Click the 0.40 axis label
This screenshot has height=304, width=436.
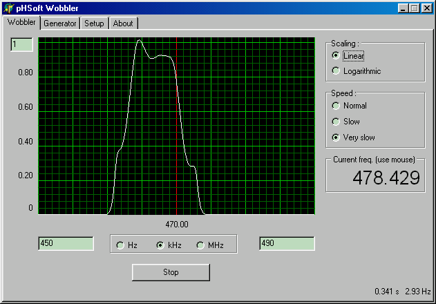[x=26, y=142]
